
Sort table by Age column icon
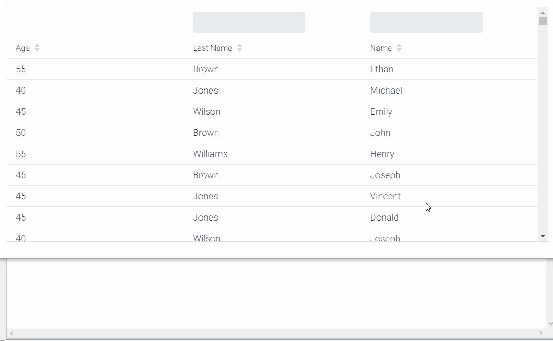(37, 48)
